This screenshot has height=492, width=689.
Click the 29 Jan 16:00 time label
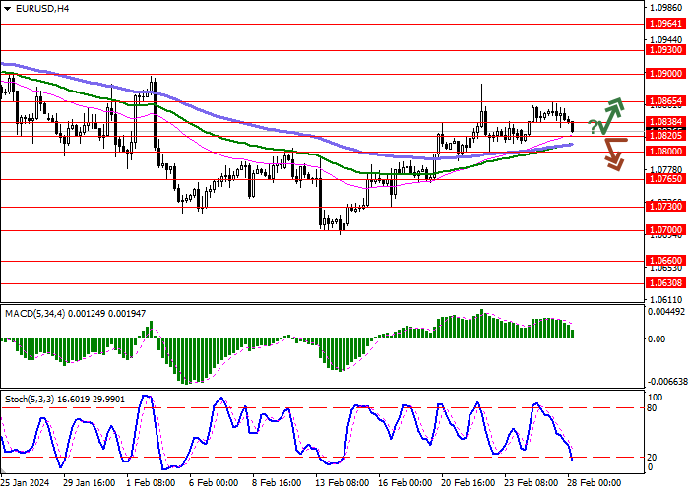(90, 483)
